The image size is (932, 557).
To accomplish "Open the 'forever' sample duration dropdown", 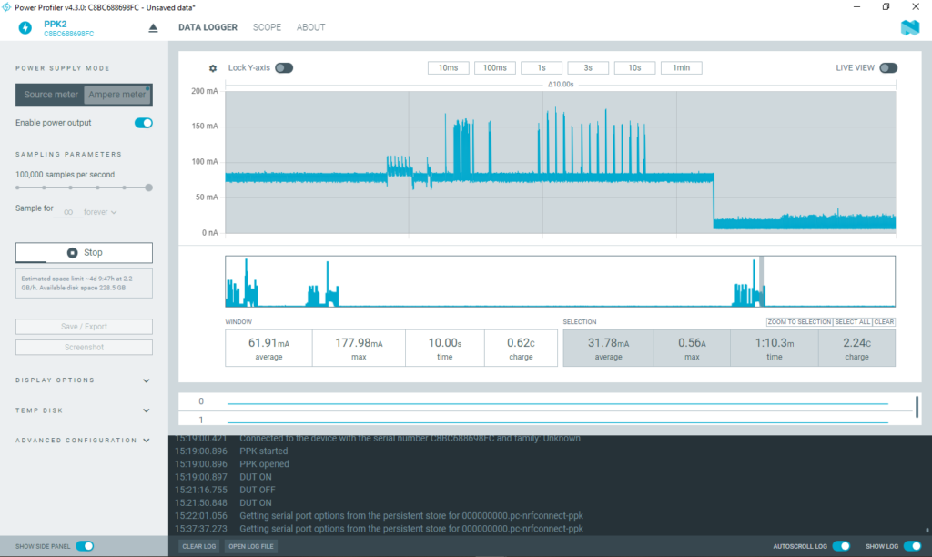I will [x=101, y=212].
